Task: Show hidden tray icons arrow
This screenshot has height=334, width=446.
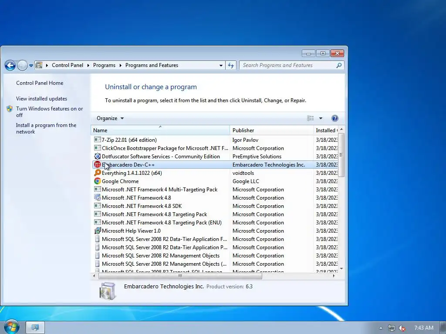Action: point(381,328)
